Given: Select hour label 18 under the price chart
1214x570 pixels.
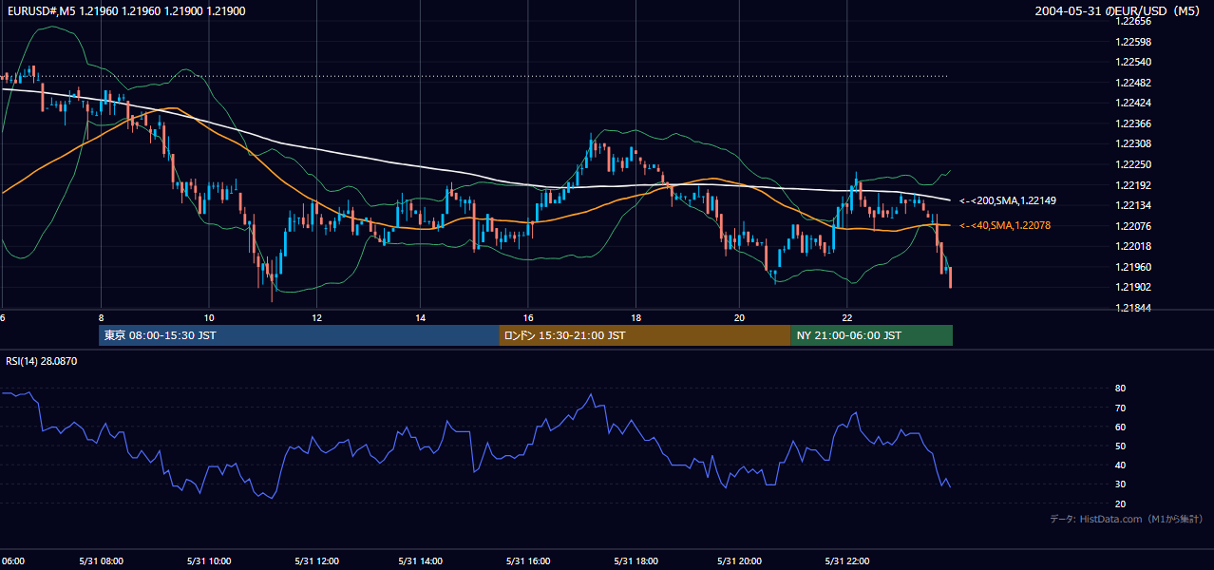Looking at the screenshot, I should coord(635,317).
